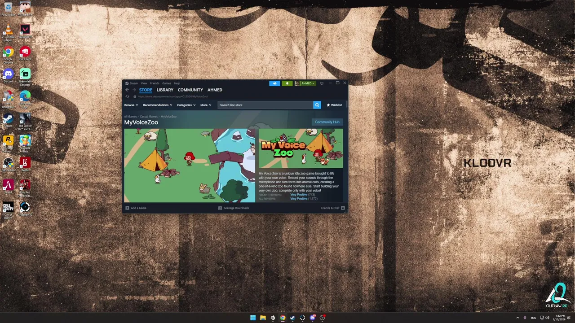Open Steam notifications bell

tap(287, 83)
